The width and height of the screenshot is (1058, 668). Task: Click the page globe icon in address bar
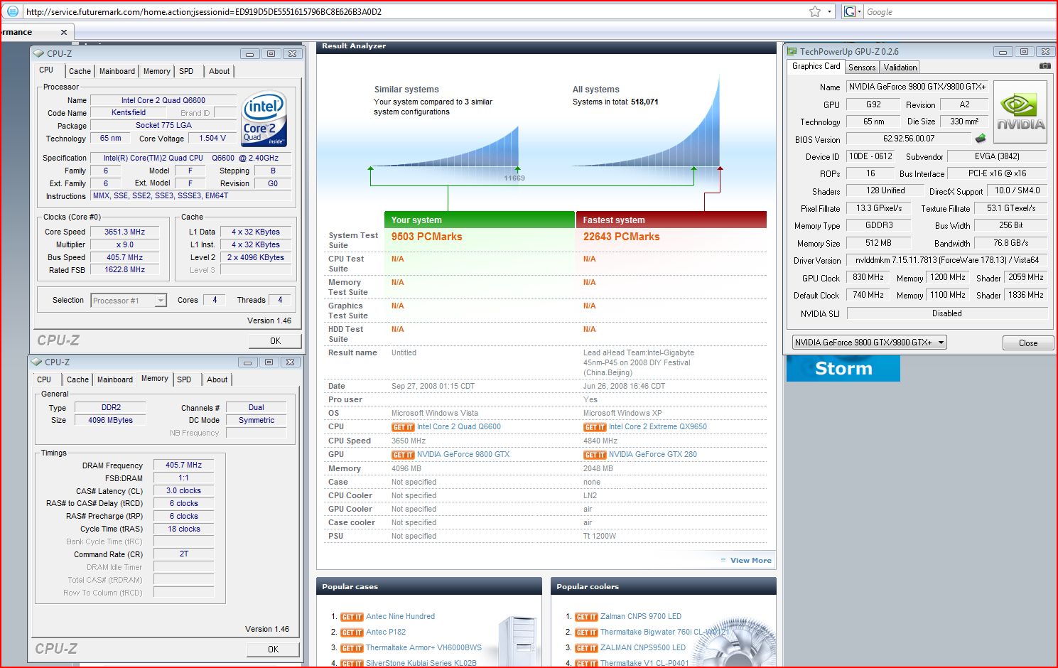(12, 11)
